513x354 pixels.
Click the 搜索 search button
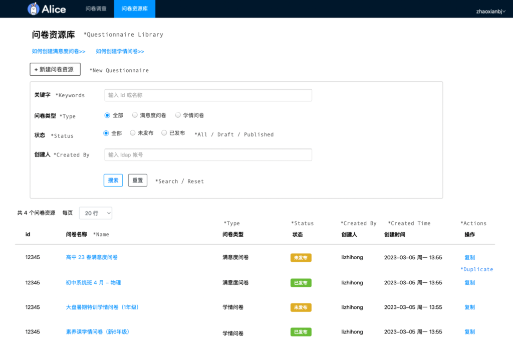tap(113, 181)
